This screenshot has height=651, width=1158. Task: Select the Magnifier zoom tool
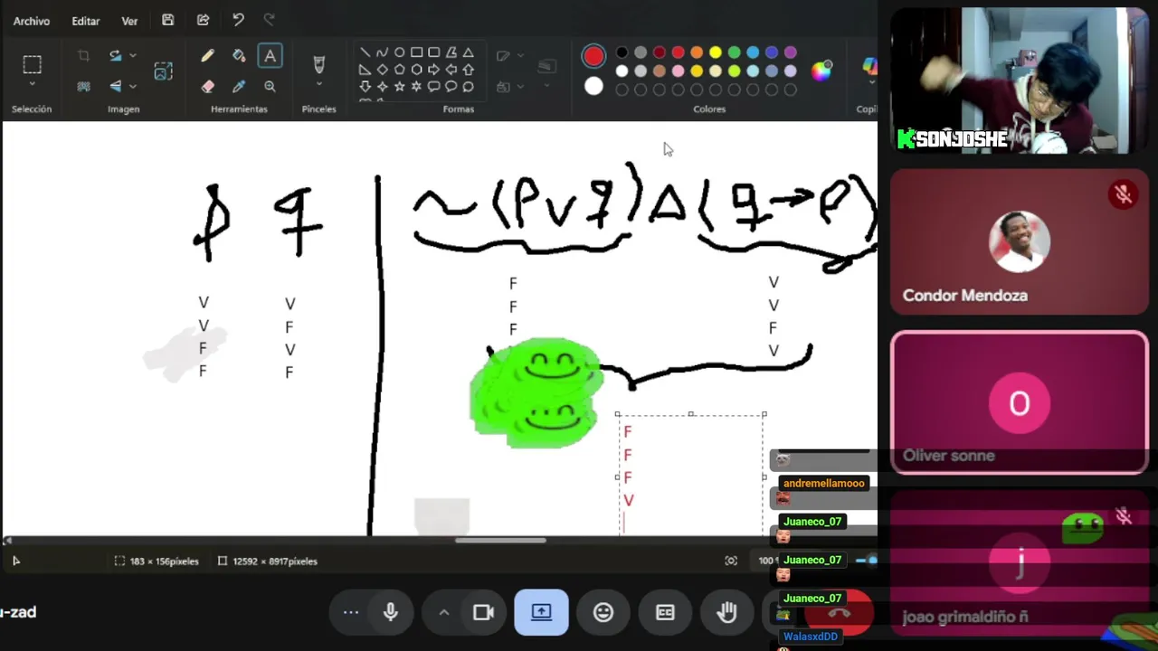[x=270, y=86]
